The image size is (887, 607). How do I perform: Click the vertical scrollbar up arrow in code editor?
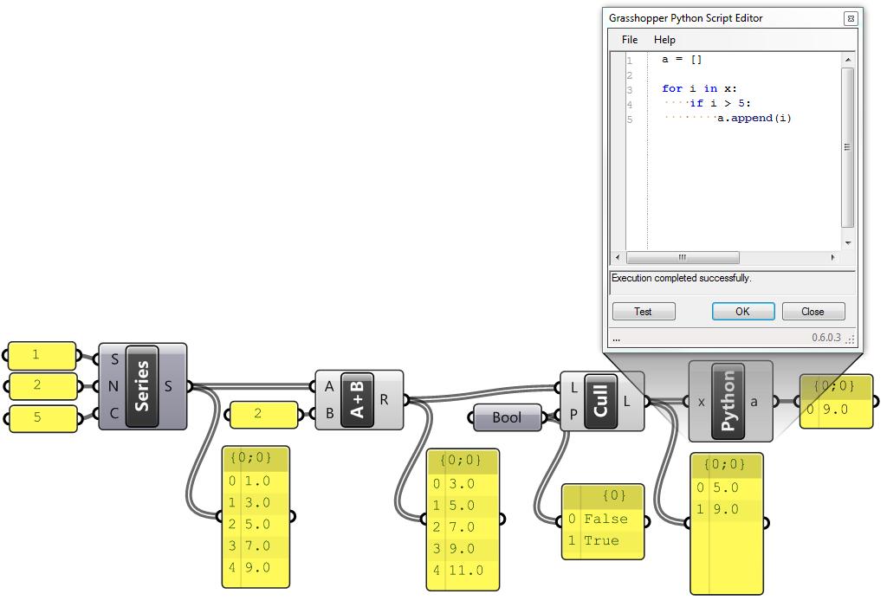(x=847, y=60)
